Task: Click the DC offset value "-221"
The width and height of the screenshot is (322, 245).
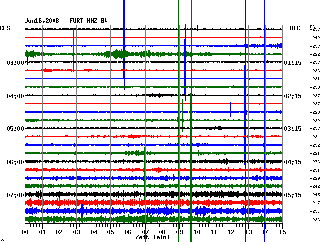Action: 315,153
